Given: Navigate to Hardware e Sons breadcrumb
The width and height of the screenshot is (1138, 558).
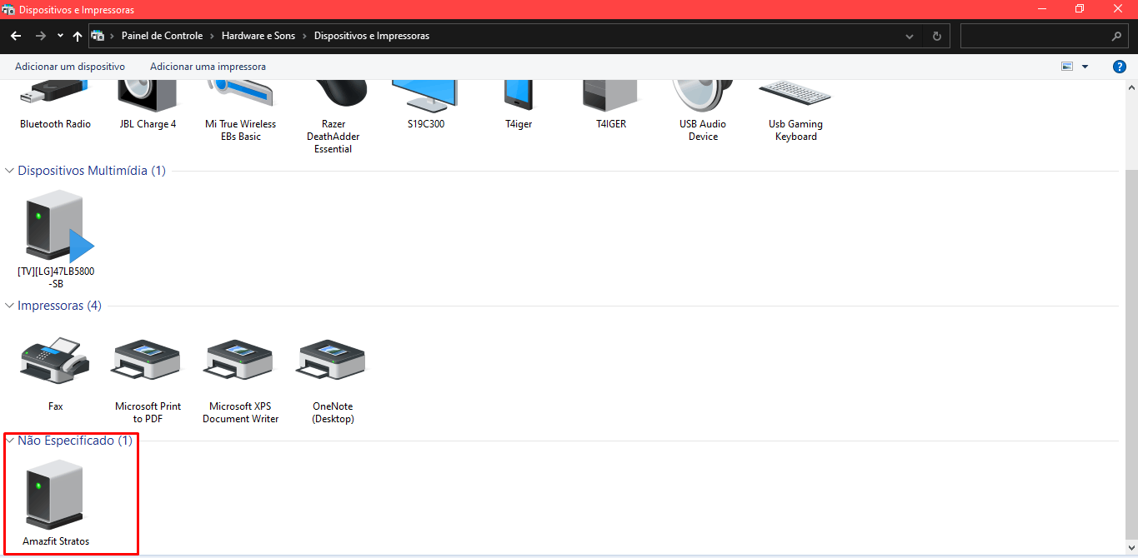Looking at the screenshot, I should click(x=258, y=36).
